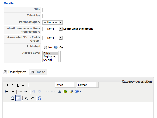Image resolution: width=157 pixels, height=118 pixels.
Task: Apply italic text formatting
Action: pyautogui.click(x=12, y=85)
